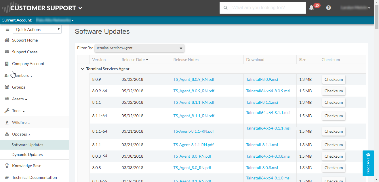379x182 pixels.
Task: Open Support Home in sidebar
Action: tap(25, 40)
